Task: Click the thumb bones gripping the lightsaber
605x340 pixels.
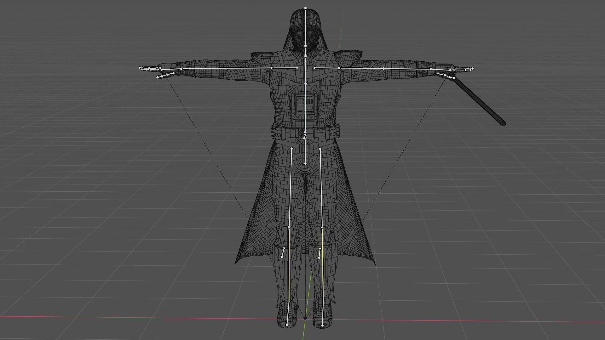Action: tap(446, 76)
